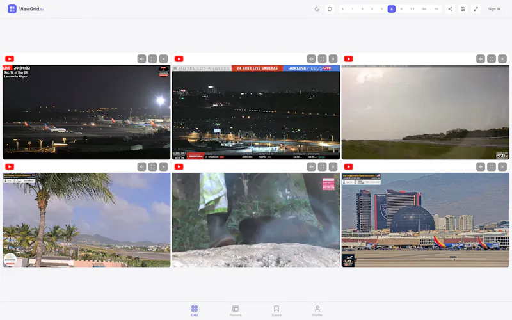Fullscreen the PTZtv runway stream
The height and width of the screenshot is (320, 512).
pyautogui.click(x=492, y=59)
